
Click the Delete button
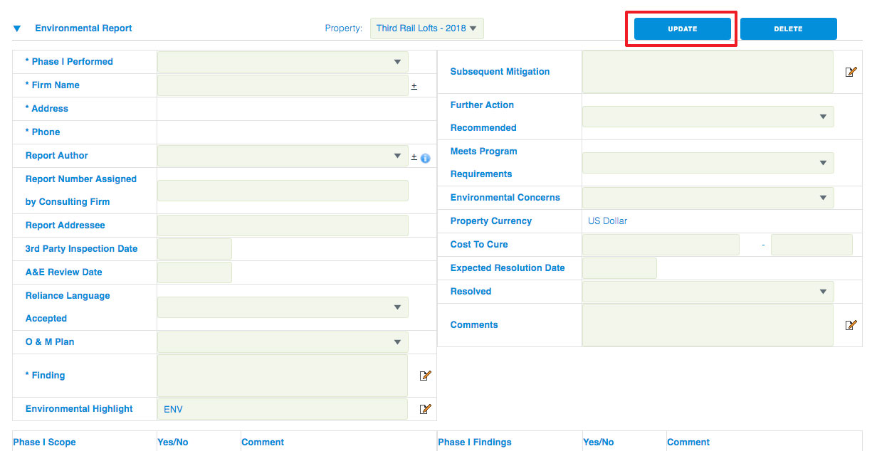coord(789,29)
